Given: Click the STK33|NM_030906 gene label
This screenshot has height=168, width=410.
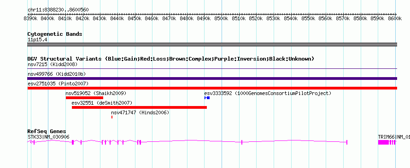Looking at the screenshot, I should [48, 137].
